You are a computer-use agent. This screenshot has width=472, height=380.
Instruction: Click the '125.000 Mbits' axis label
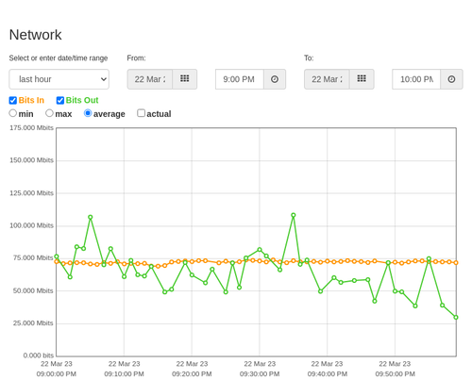tap(31, 193)
